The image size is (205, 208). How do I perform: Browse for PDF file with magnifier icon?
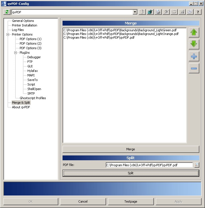tap(197, 165)
